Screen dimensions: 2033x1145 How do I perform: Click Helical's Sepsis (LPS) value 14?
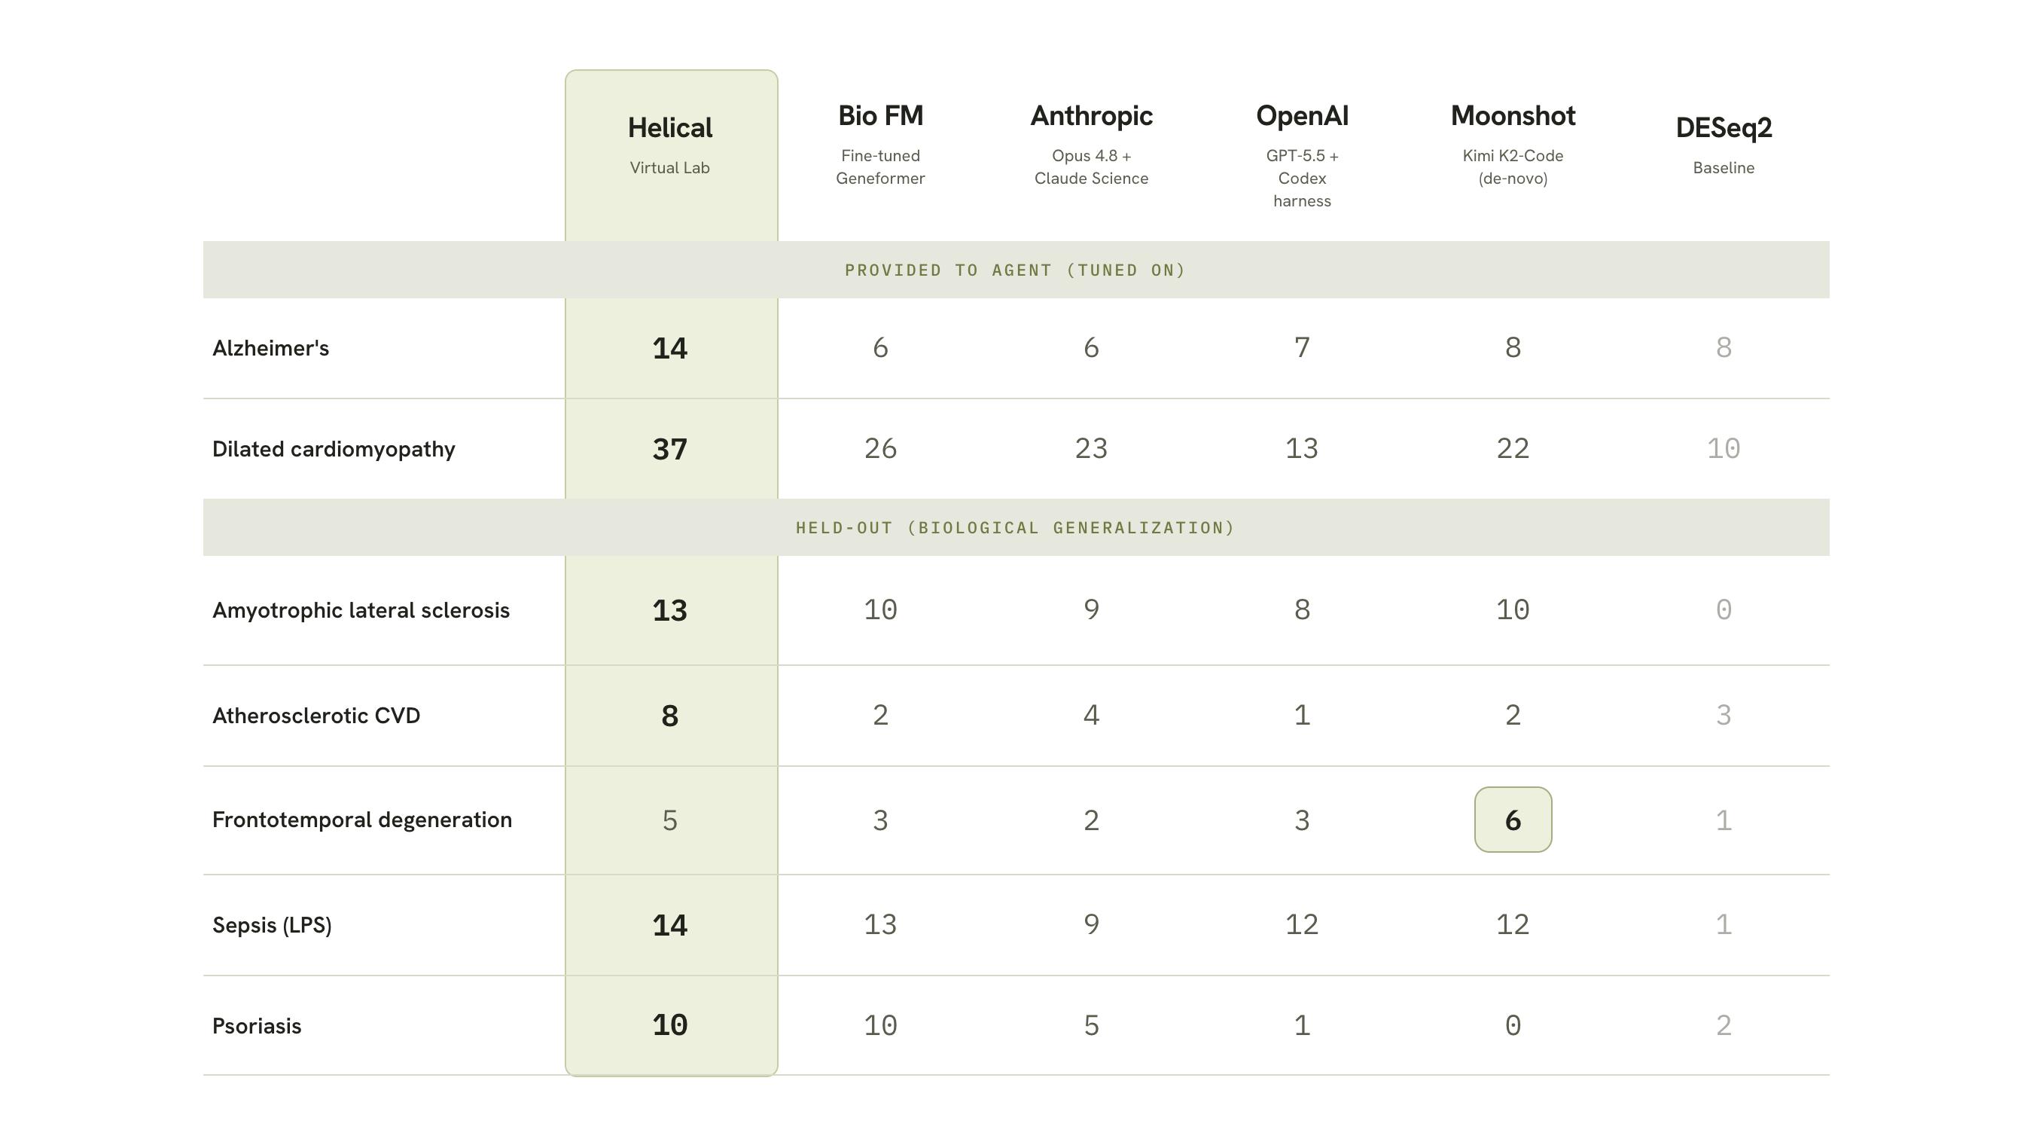(670, 926)
